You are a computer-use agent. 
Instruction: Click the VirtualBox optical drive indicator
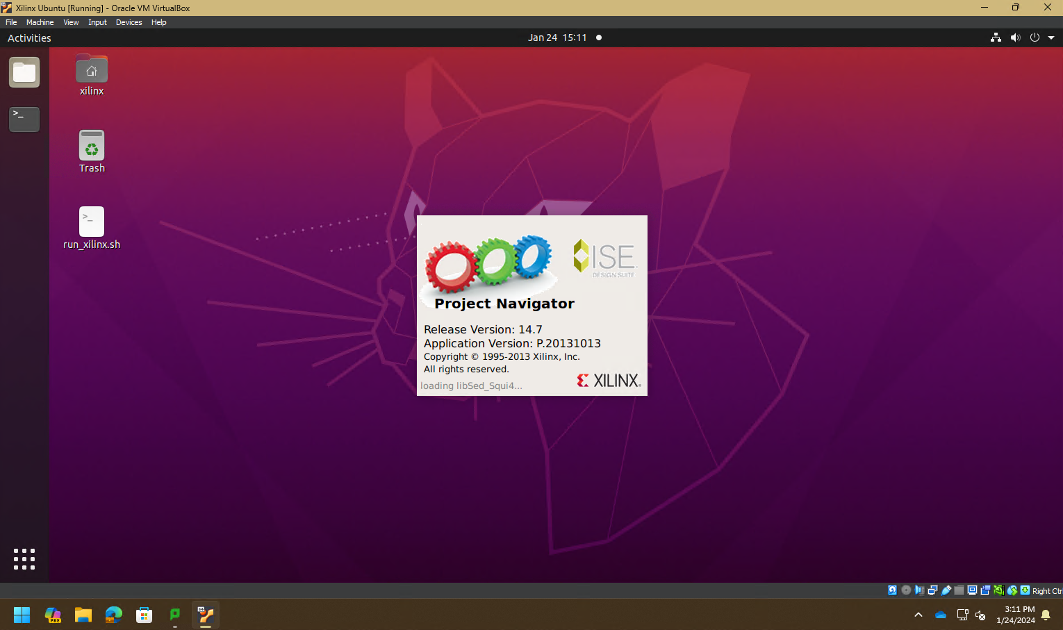pos(906,590)
